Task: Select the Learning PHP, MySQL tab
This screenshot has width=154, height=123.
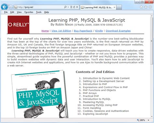Action: (x=98, y=8)
